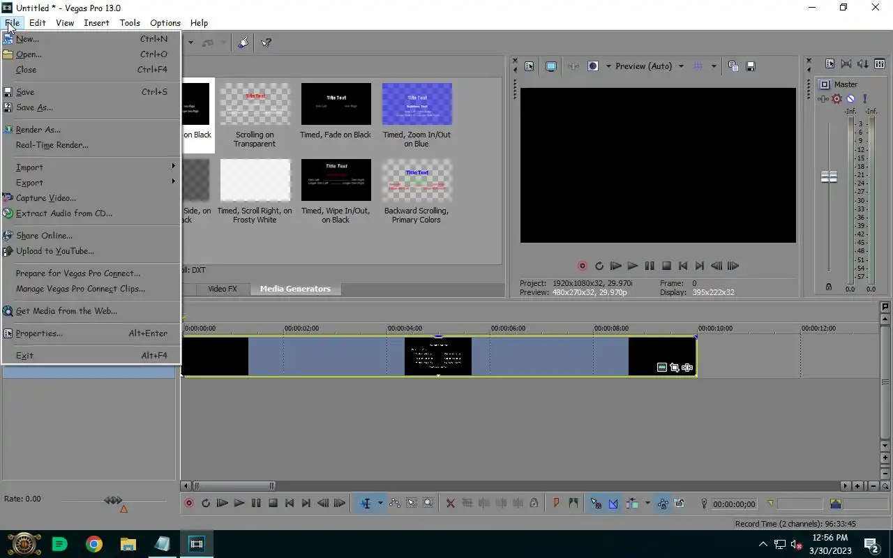The image size is (893, 558).
Task: Click the Master volume fader handle
Action: 829,176
